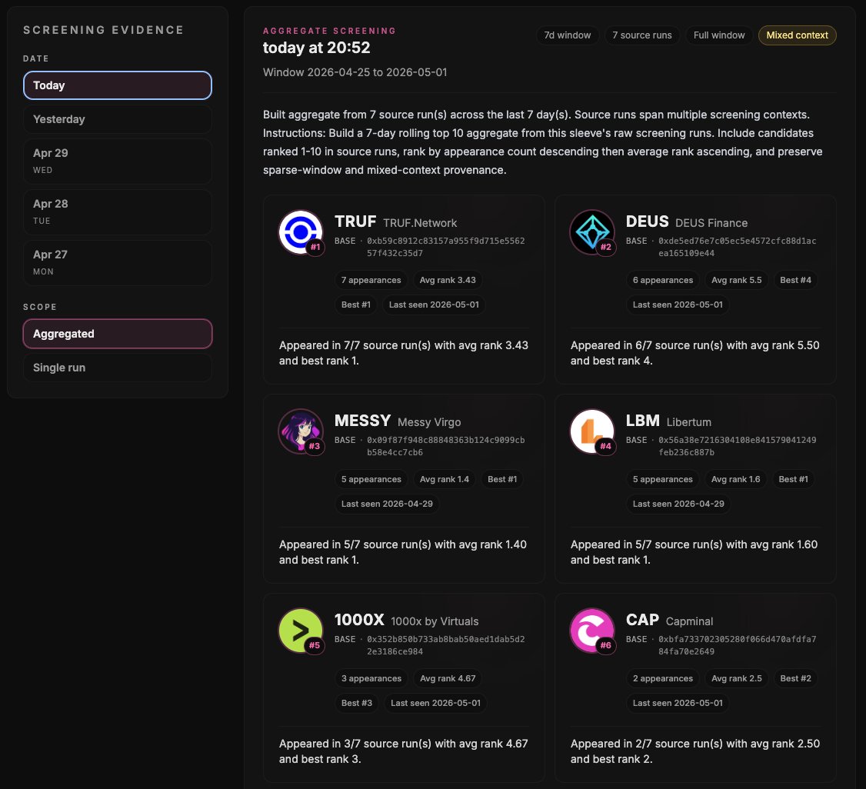Image resolution: width=866 pixels, height=789 pixels.
Task: Switch scope to Aggregated
Action: pyautogui.click(x=118, y=334)
